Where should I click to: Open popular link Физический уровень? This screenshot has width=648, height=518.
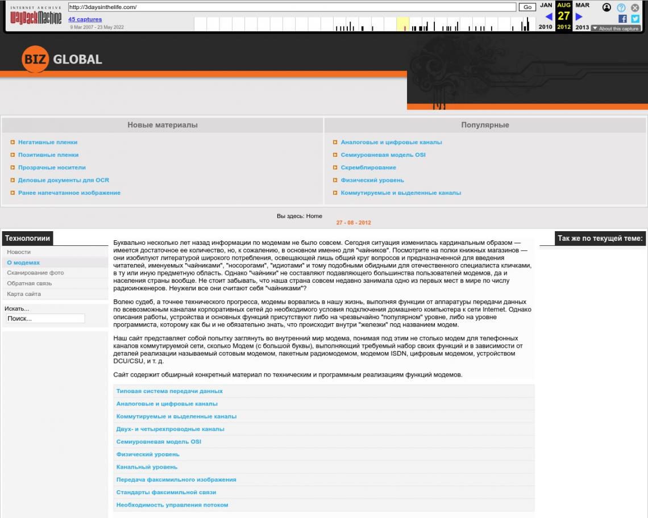pos(372,180)
